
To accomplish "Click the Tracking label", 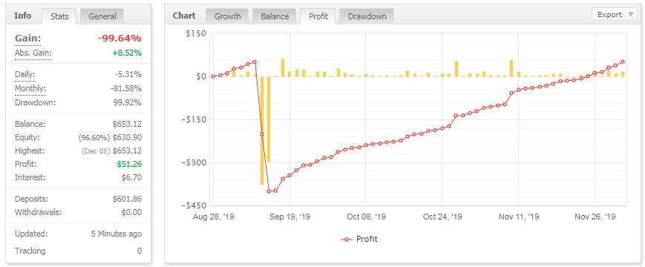I will pos(30,251).
